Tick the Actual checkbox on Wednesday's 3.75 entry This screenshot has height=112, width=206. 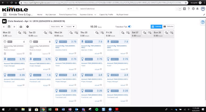75,53
